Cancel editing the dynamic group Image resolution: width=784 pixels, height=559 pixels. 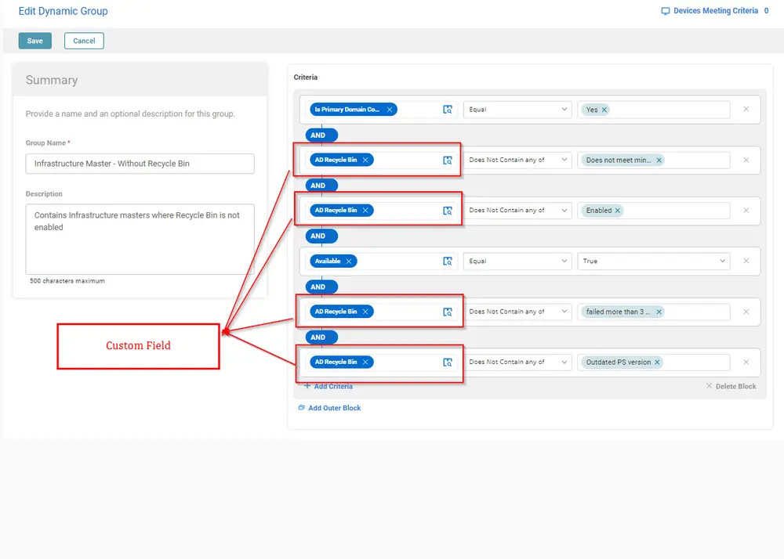coord(84,41)
